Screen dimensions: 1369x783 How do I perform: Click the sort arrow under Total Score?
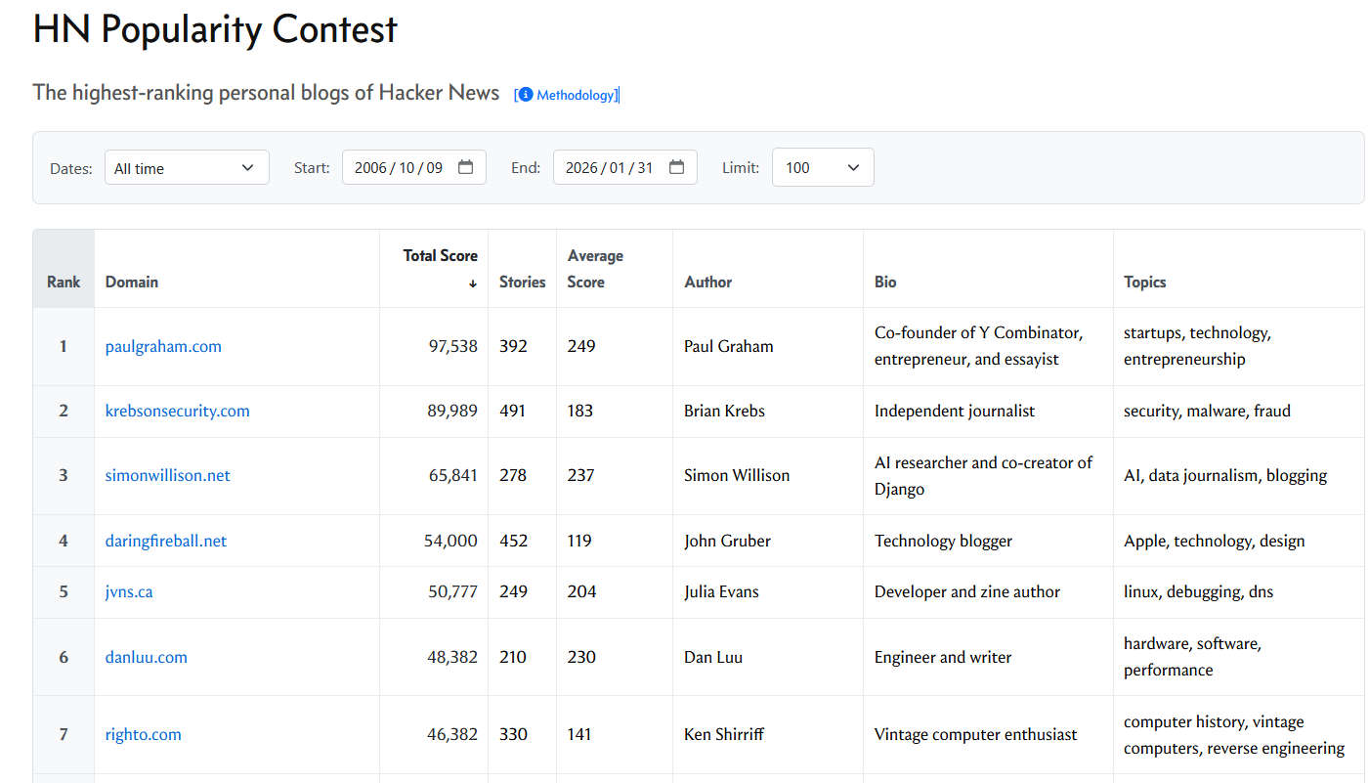pyautogui.click(x=473, y=283)
